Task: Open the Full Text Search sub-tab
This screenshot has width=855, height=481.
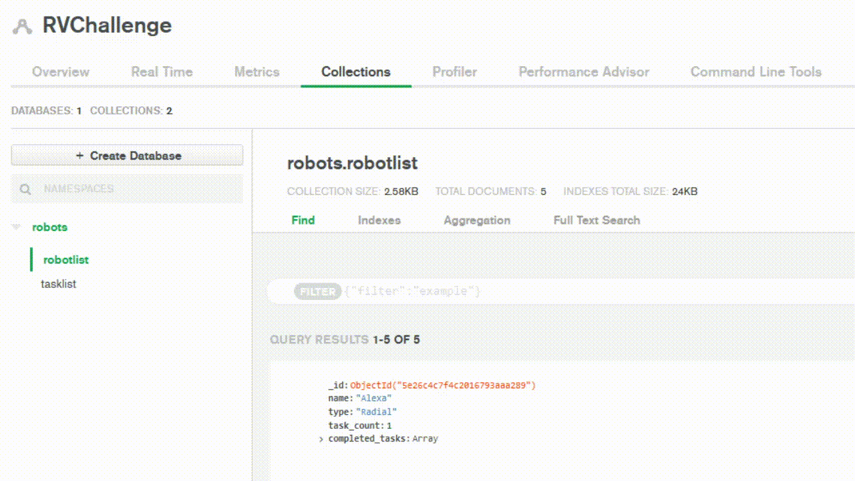Action: [x=596, y=220]
